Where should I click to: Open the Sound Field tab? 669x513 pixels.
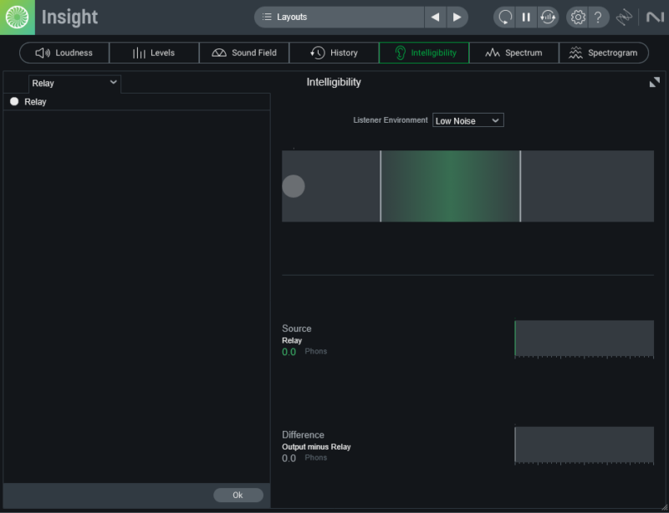click(244, 53)
